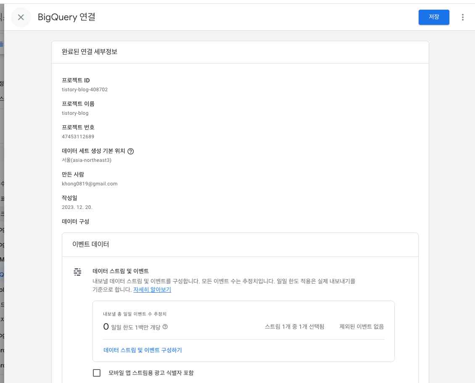475x383 pixels.
Task: Select creator email khong0819@gmail.com
Action: 90,184
